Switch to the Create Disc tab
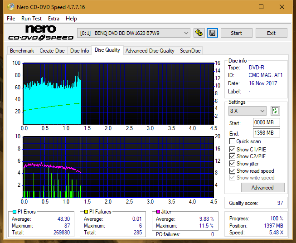 pos(52,51)
